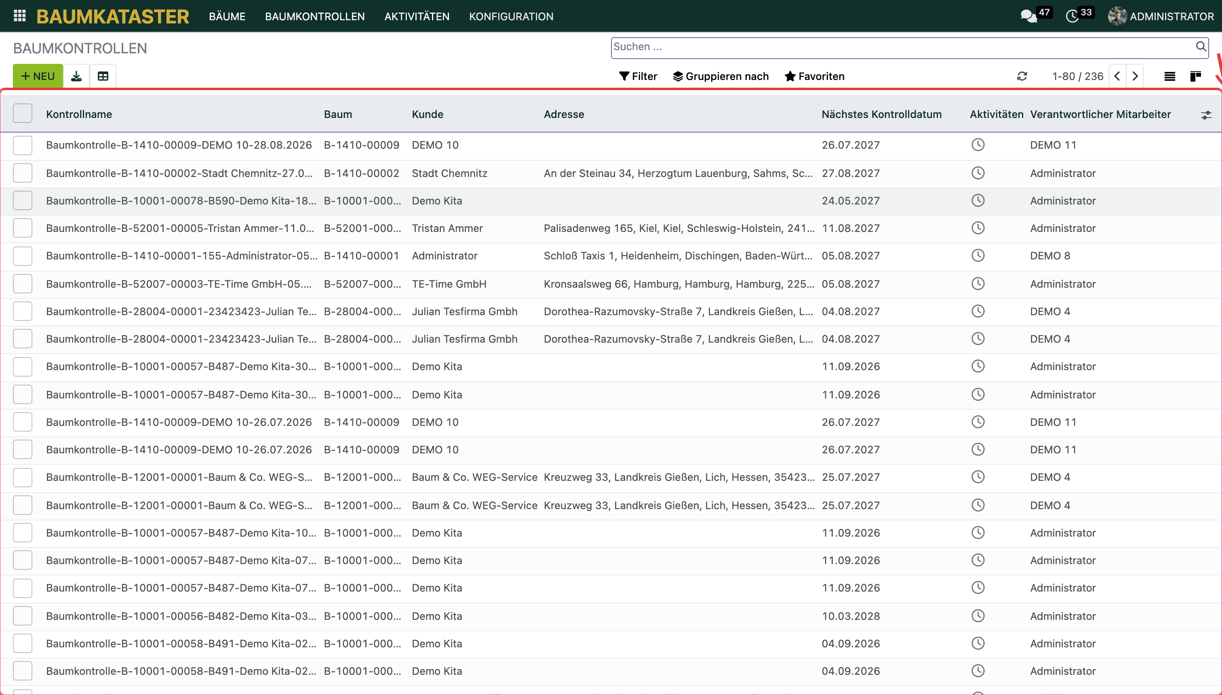The width and height of the screenshot is (1222, 695).
Task: Check row Baumkontrolle-B-1410-00009-DEMO 10-28.08.2026
Action: point(23,145)
